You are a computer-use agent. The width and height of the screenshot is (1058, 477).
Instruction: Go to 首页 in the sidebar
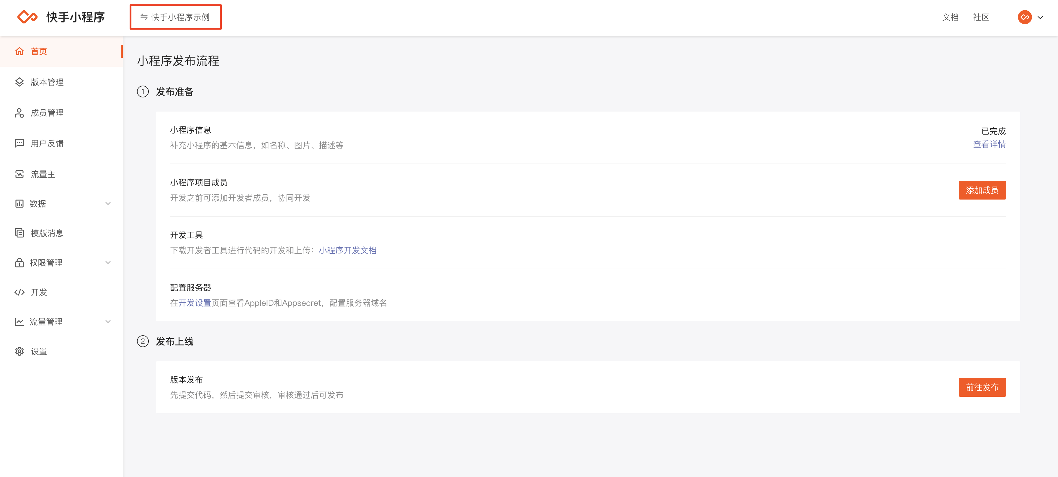coord(61,51)
